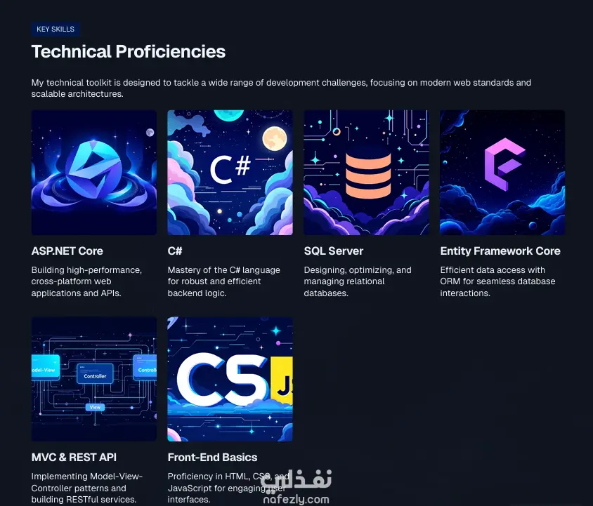Open the C# space-themed thumbnail
The image size is (593, 506).
click(x=230, y=173)
